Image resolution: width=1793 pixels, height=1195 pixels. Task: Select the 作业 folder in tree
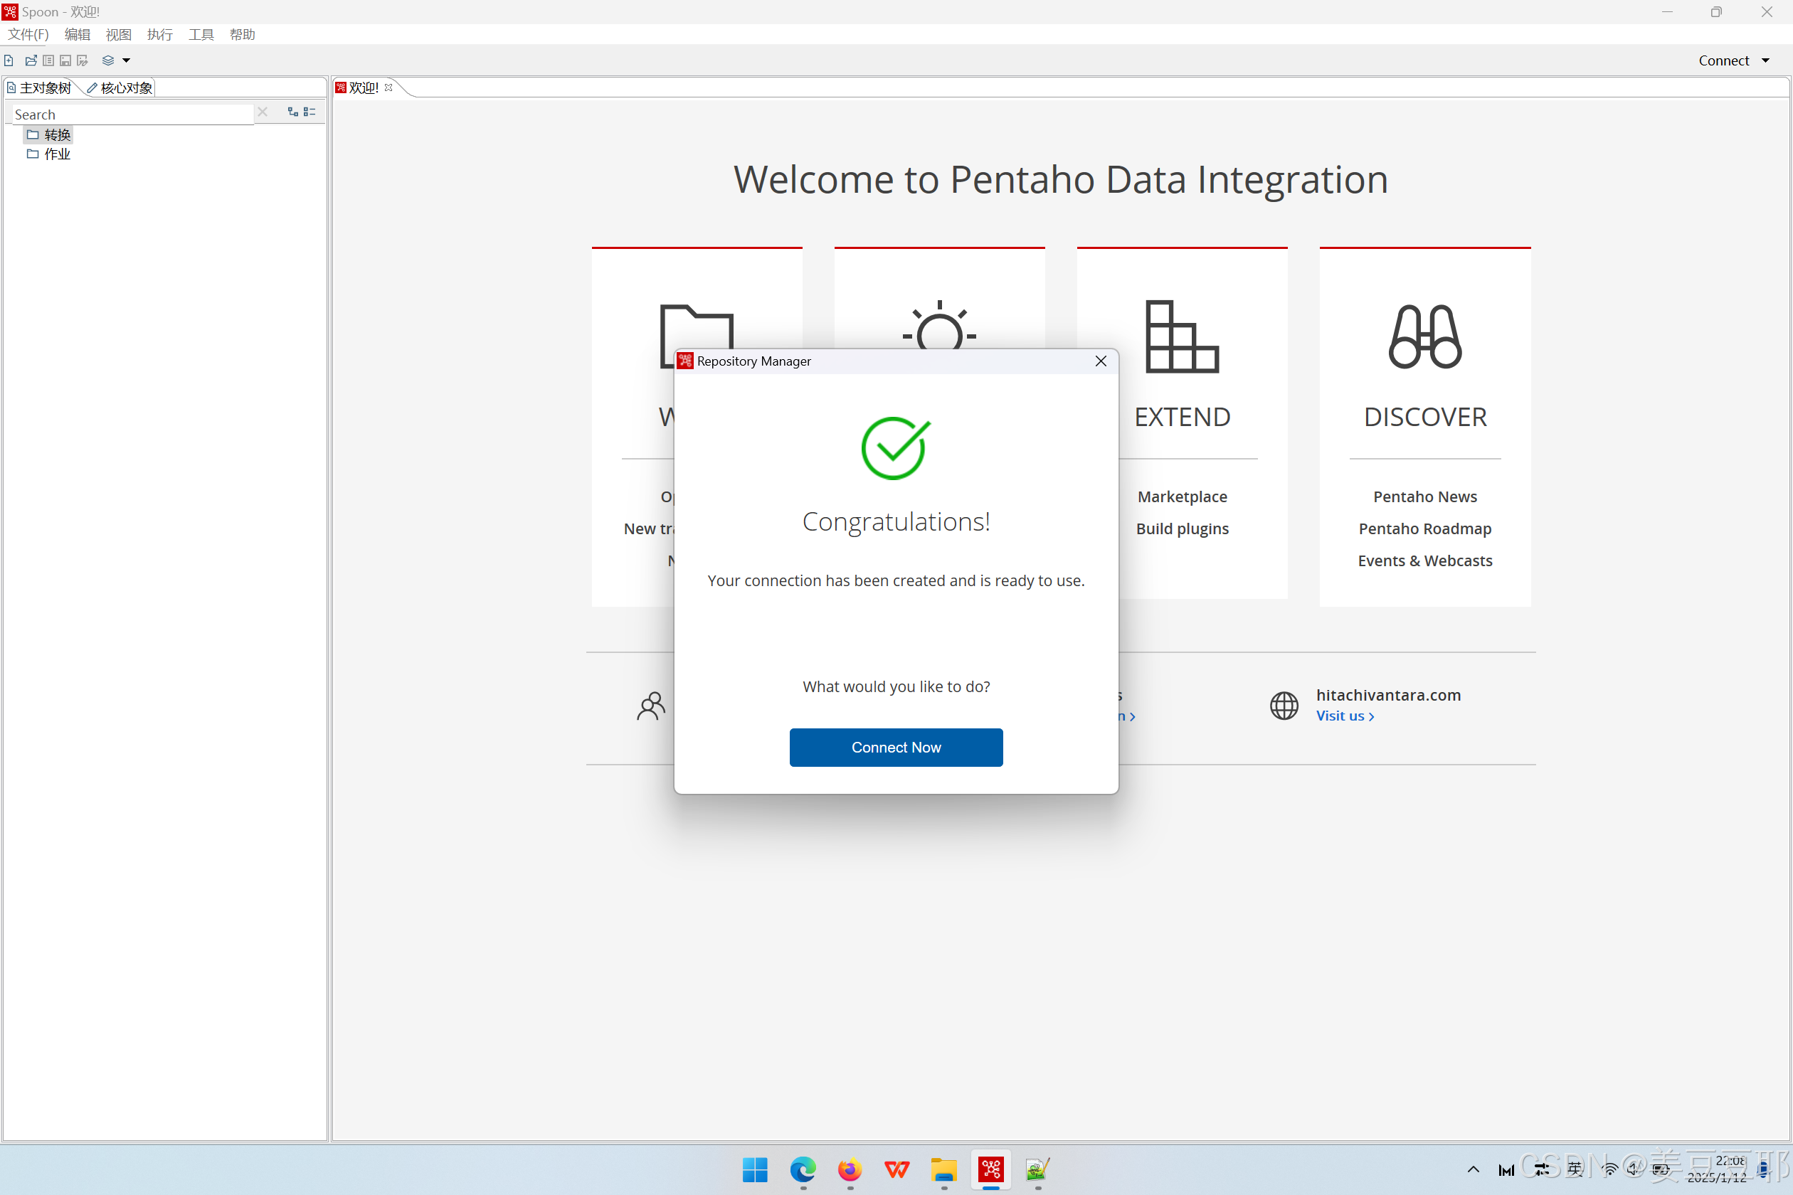coord(56,154)
